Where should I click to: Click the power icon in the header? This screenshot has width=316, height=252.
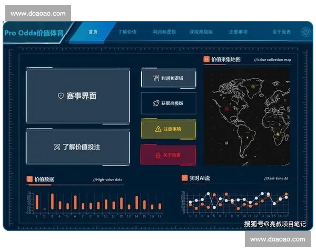[x=305, y=31]
